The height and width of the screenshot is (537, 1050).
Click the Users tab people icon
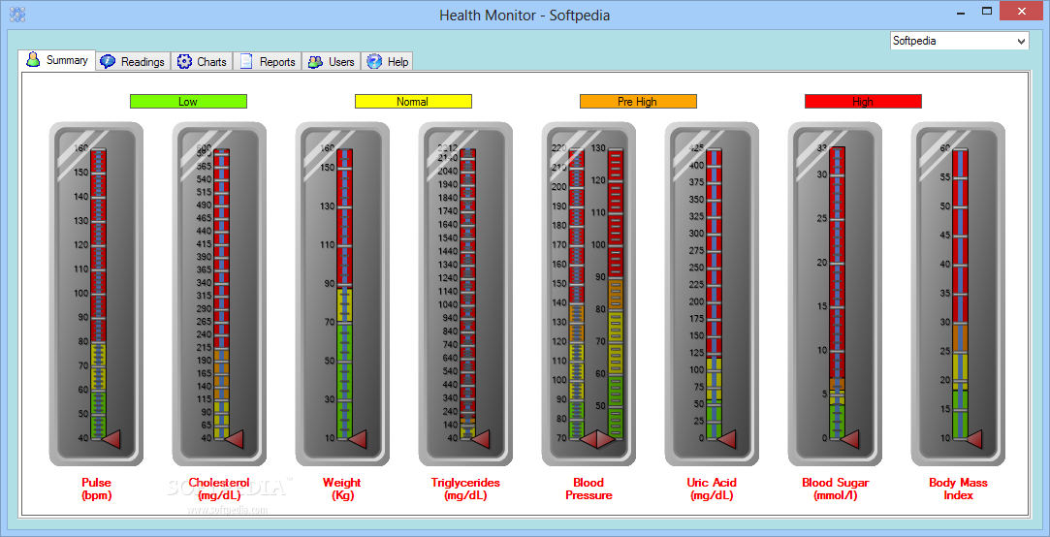pos(315,62)
